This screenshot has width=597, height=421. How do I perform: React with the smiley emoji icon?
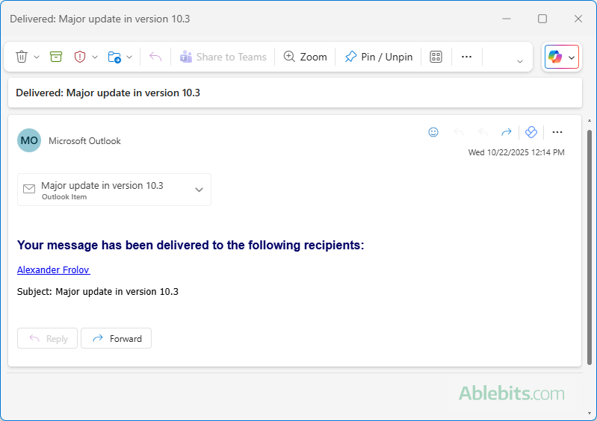[x=433, y=132]
